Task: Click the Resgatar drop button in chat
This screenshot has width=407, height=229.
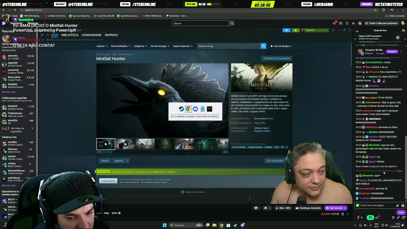Action: click(x=392, y=52)
